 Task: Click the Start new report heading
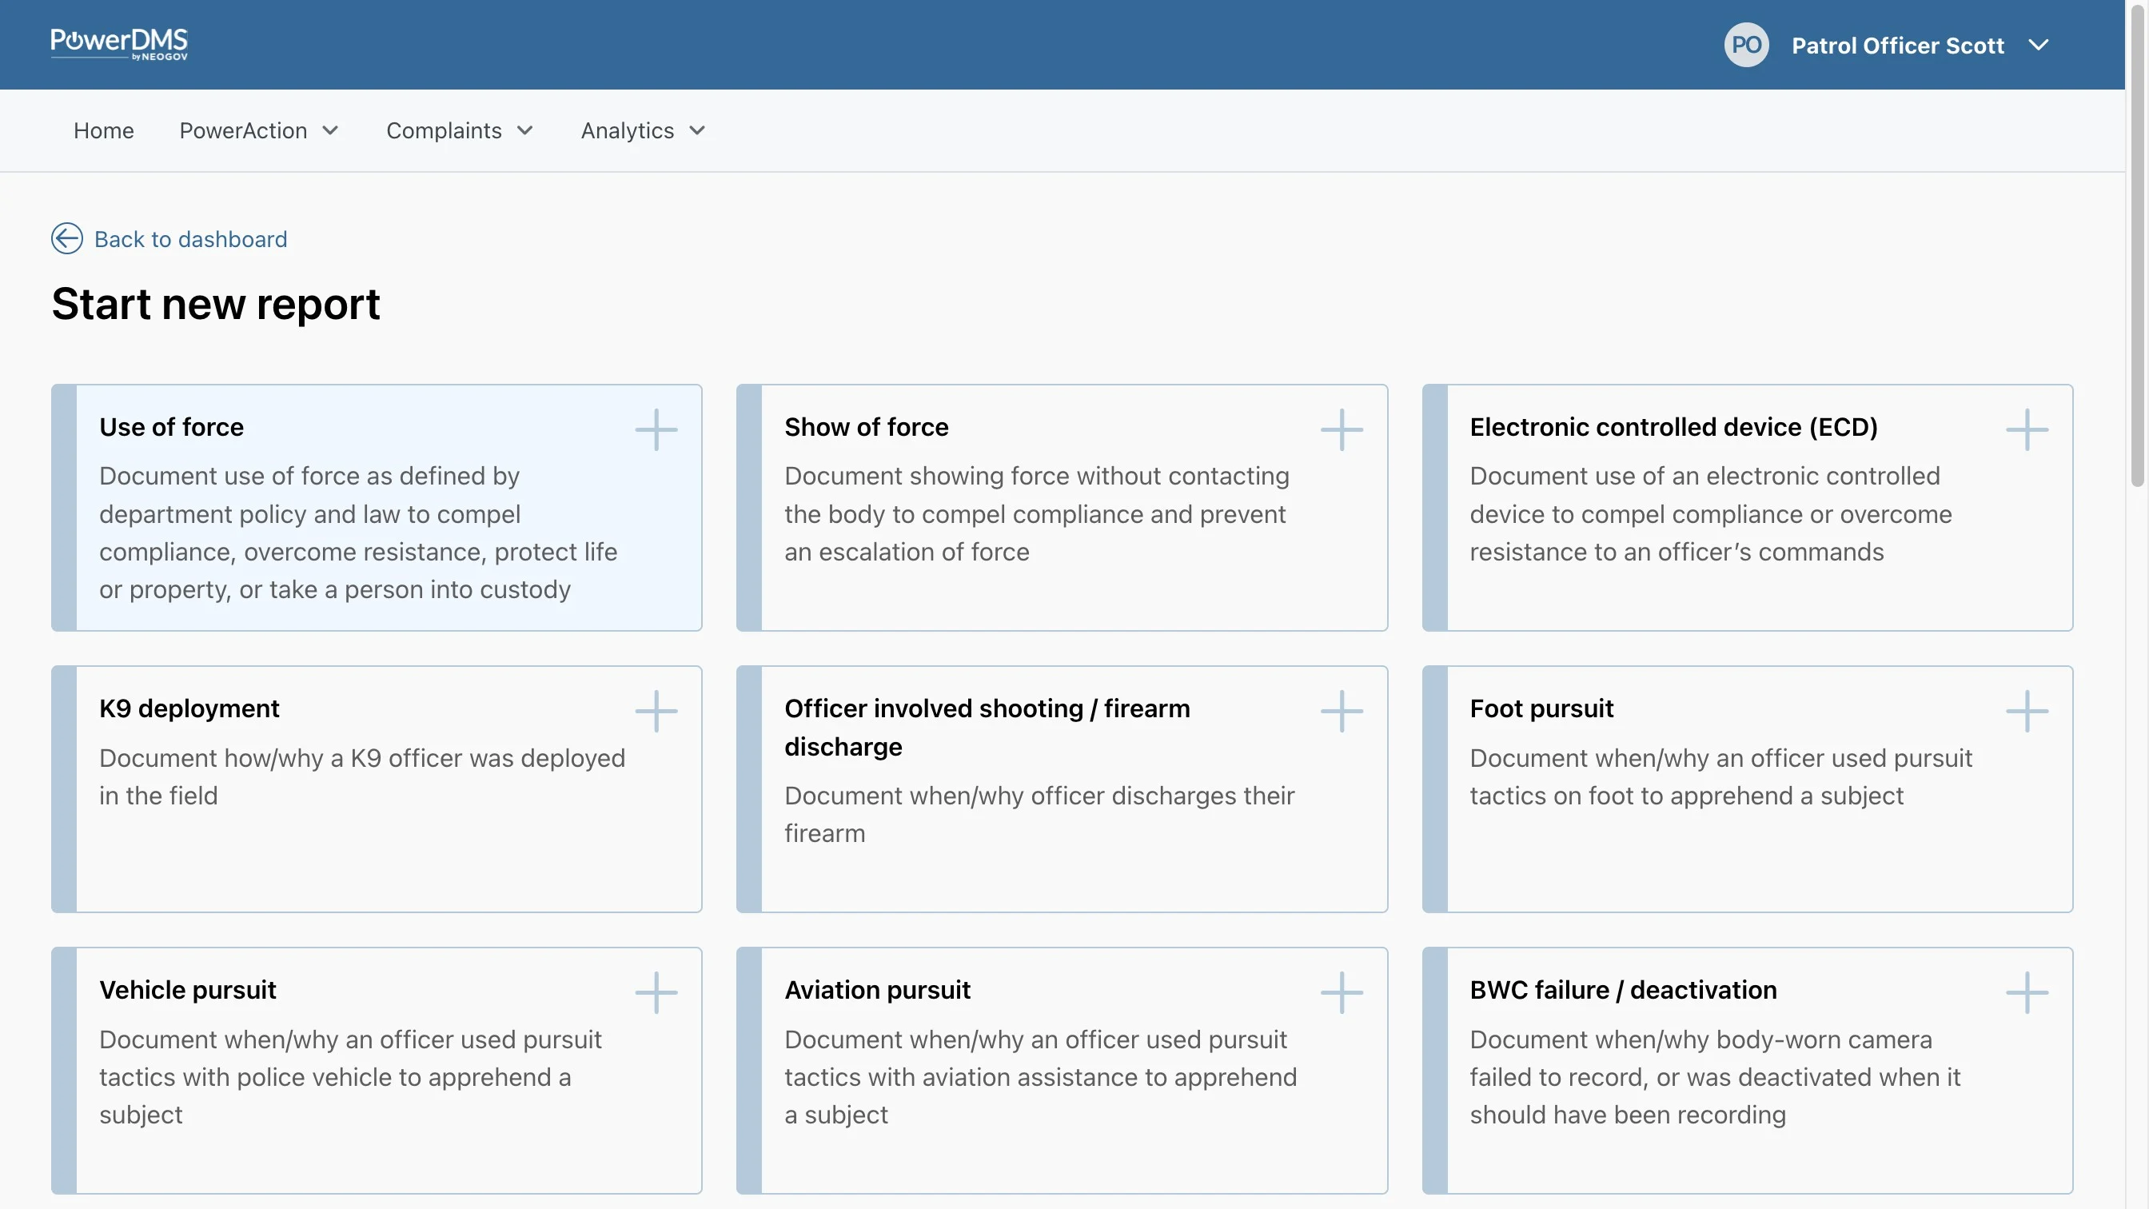tap(215, 304)
